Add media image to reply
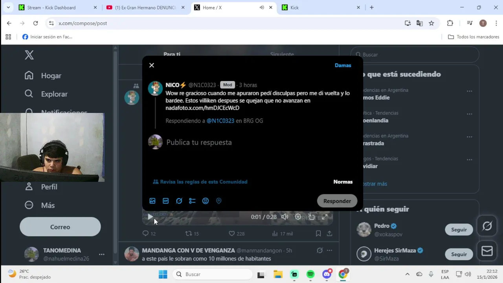This screenshot has height=283, width=503. 152,201
